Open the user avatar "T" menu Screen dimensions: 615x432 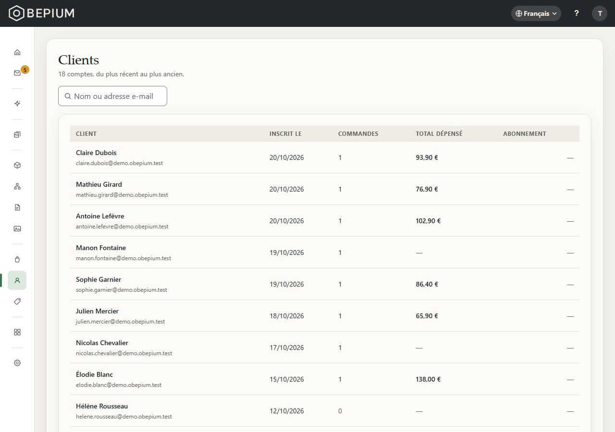tap(600, 13)
